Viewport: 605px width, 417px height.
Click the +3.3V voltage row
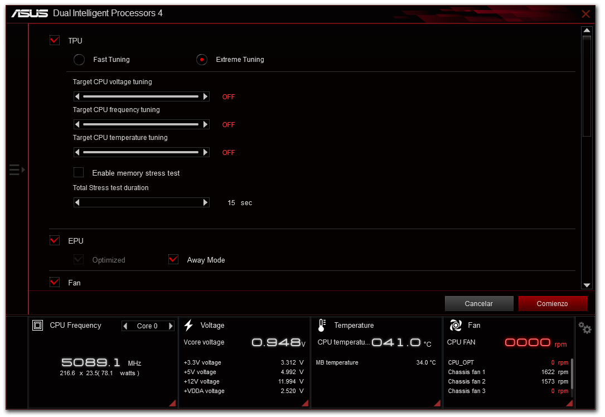(244, 362)
